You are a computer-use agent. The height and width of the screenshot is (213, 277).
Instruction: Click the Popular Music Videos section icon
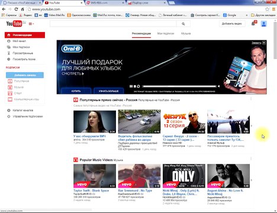(76, 160)
